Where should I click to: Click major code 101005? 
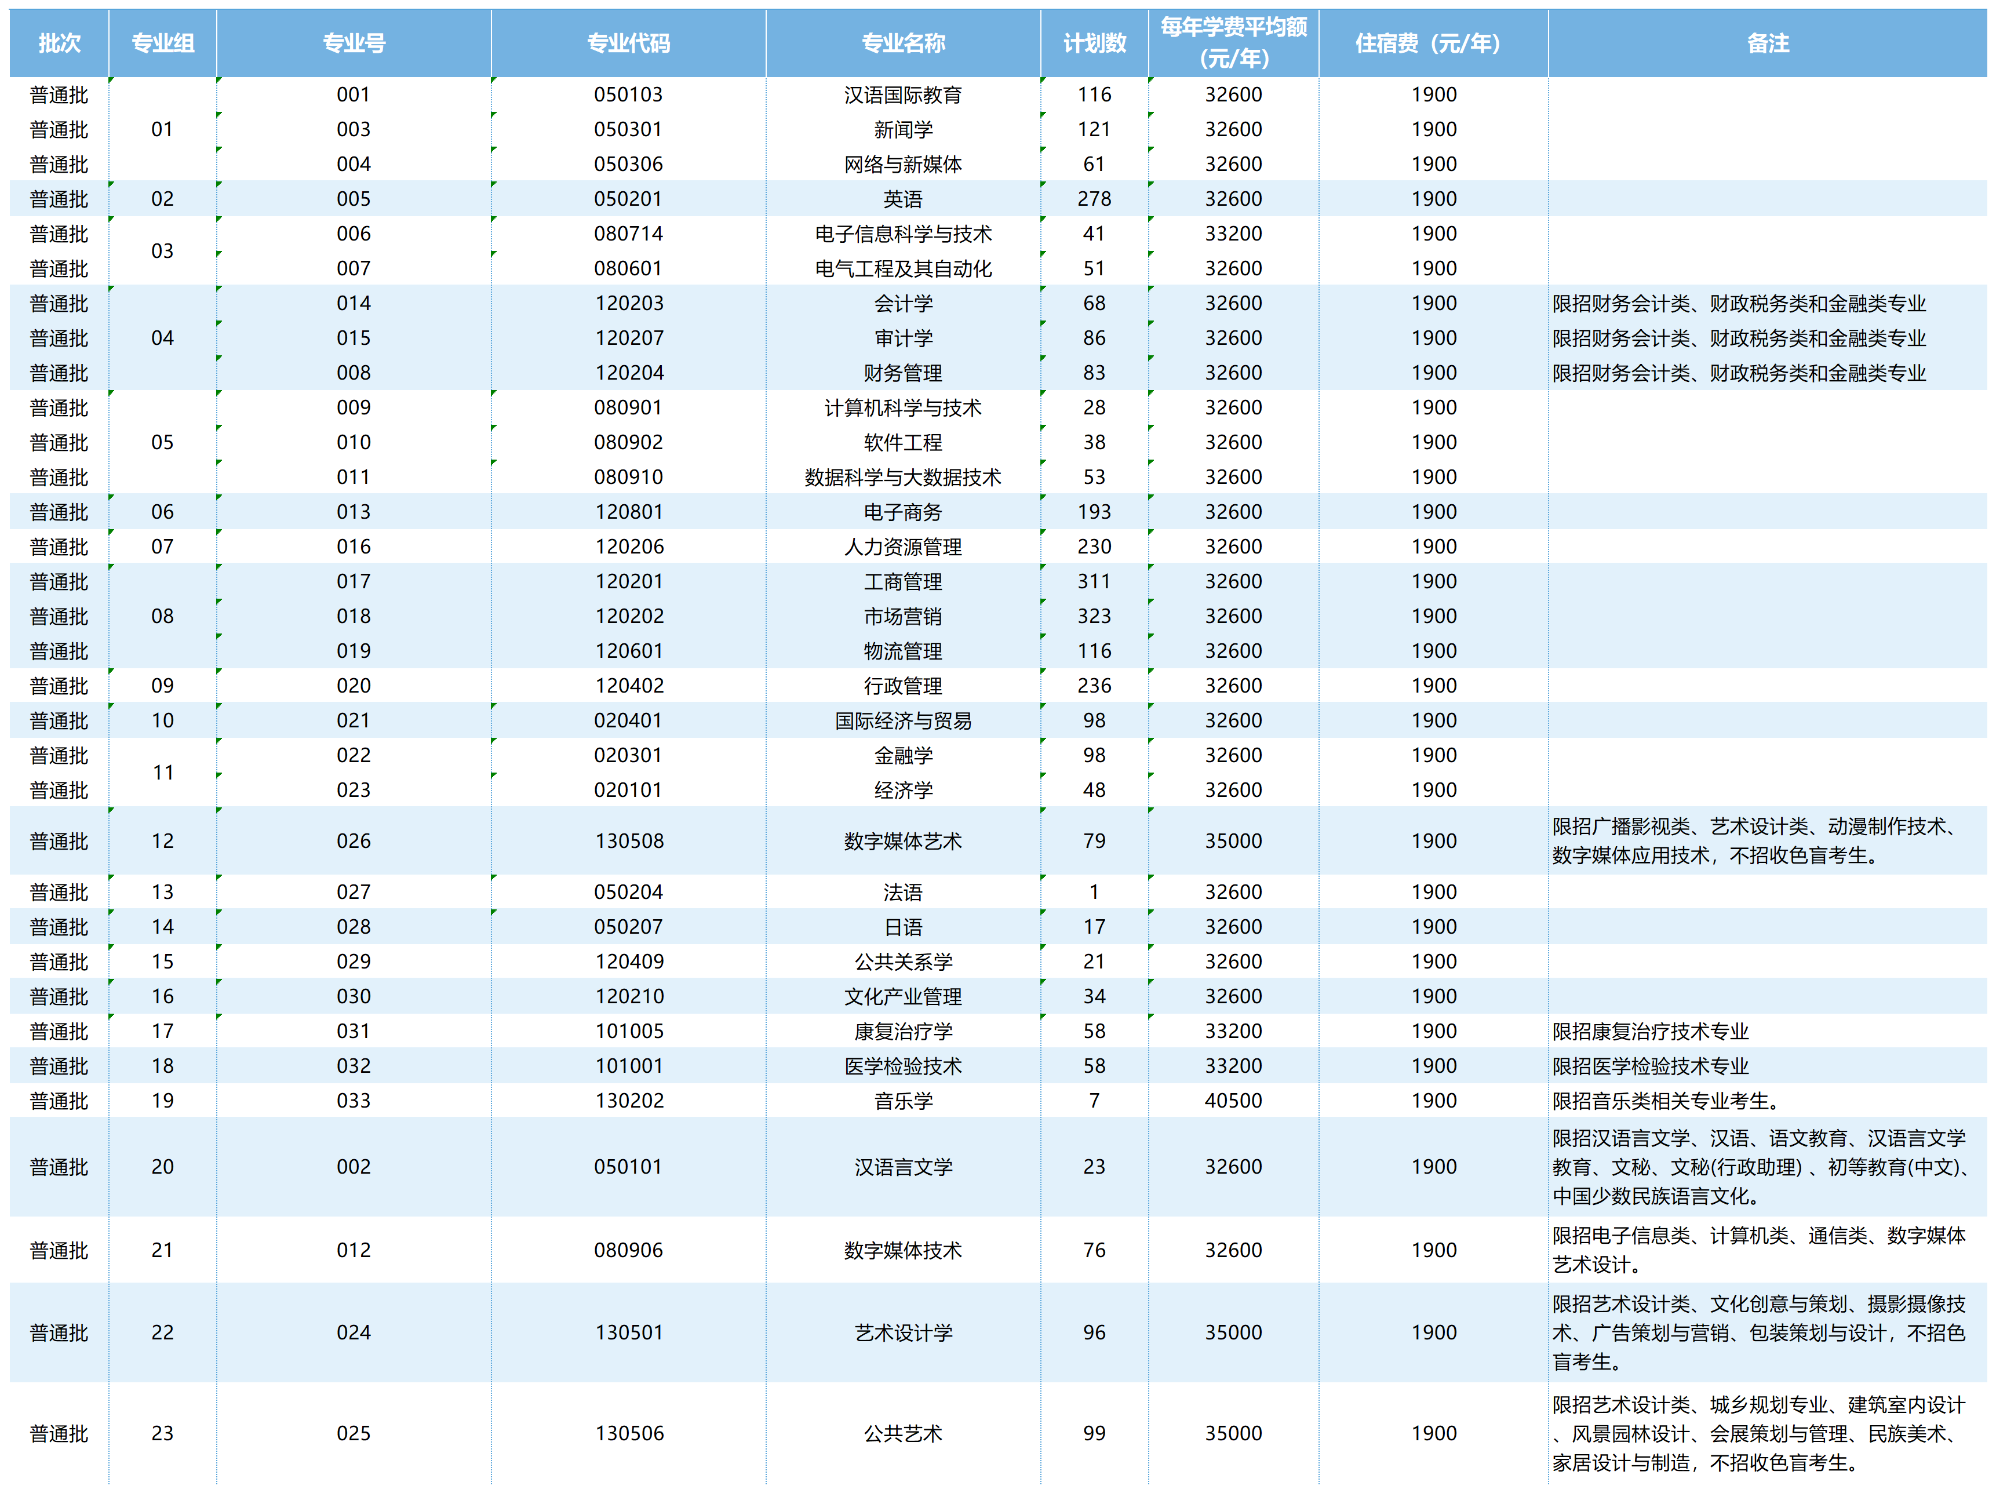(x=629, y=1030)
